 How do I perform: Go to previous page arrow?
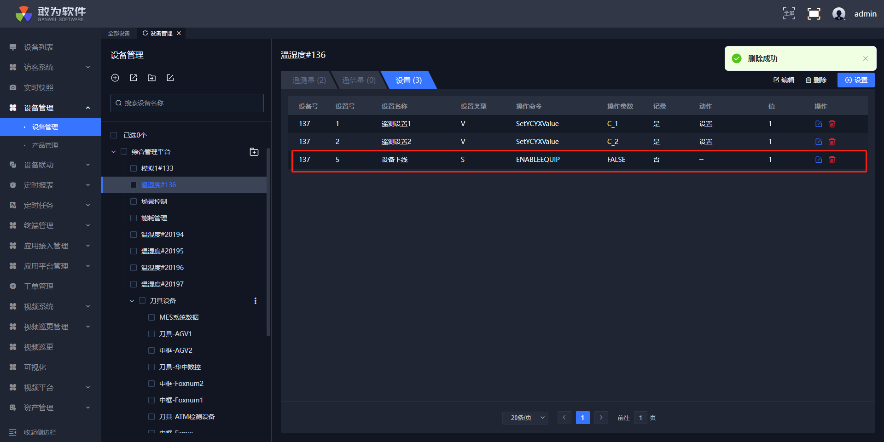pos(564,418)
